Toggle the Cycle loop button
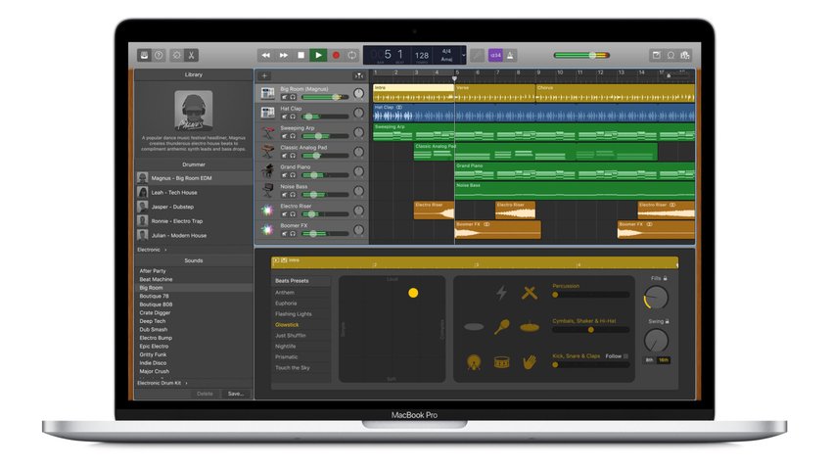832x468 pixels. [x=351, y=55]
